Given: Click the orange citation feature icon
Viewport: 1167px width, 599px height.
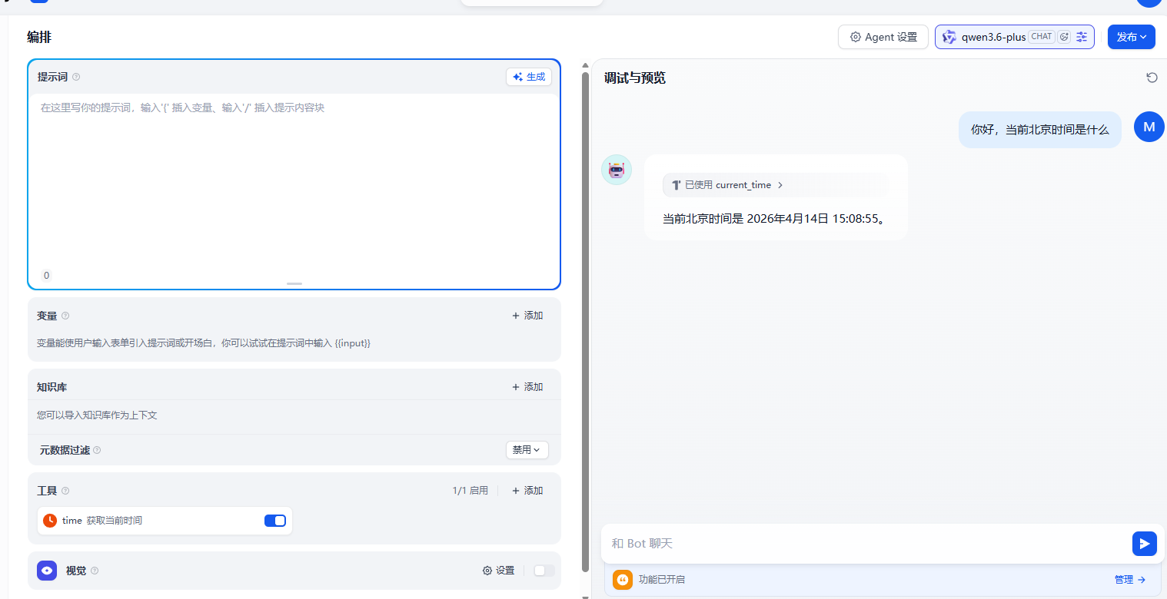Looking at the screenshot, I should pos(622,580).
